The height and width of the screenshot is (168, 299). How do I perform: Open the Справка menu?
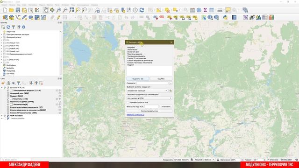pos(94,5)
